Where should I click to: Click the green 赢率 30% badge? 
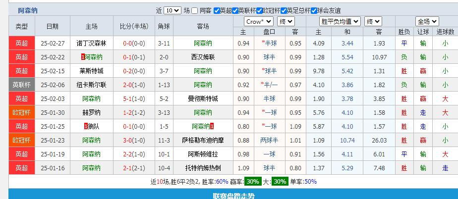coord(252,182)
